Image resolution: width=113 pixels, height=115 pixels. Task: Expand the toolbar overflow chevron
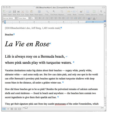pyautogui.click(x=105, y=12)
